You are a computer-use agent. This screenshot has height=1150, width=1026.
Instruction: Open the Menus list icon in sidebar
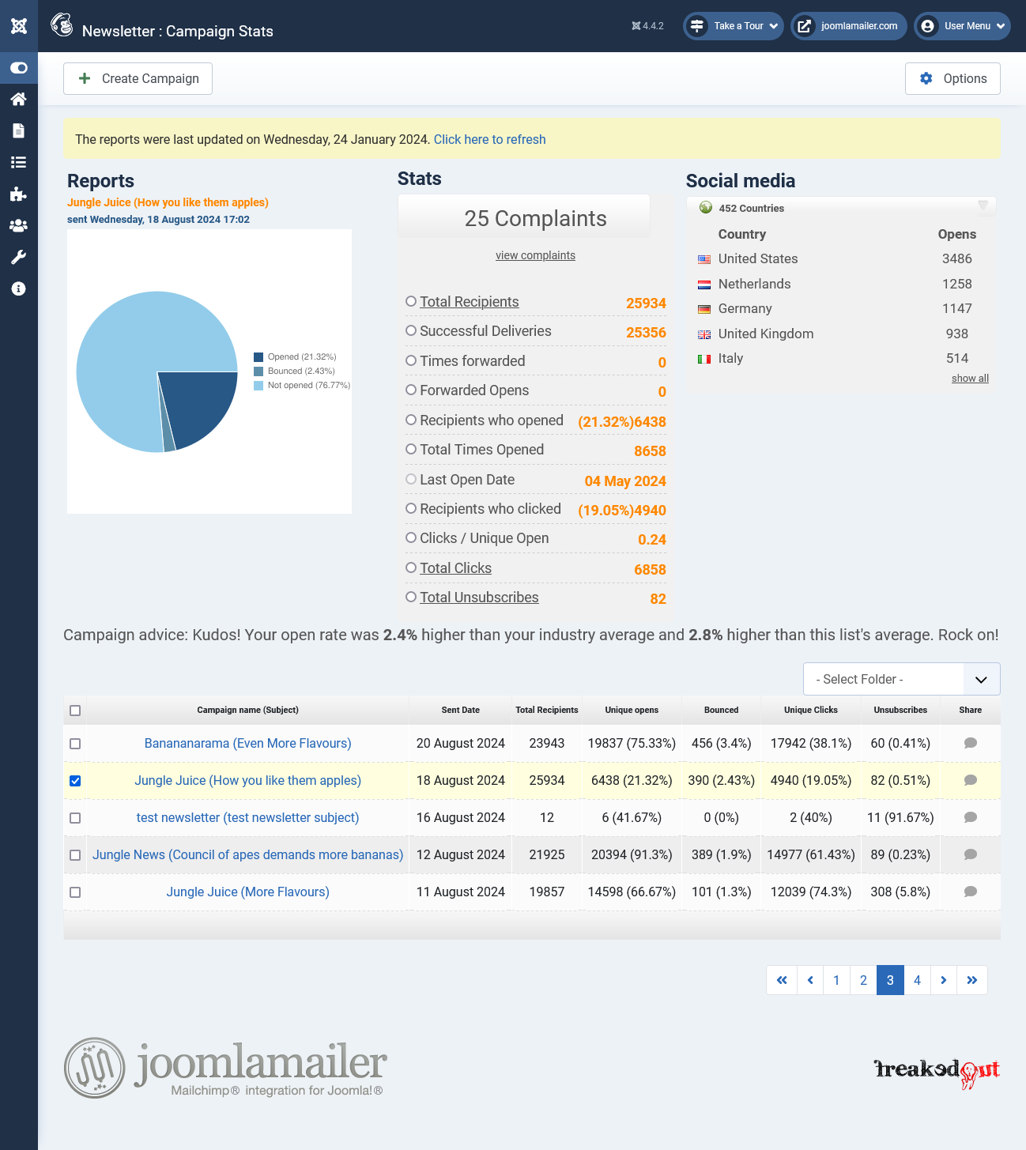(19, 163)
